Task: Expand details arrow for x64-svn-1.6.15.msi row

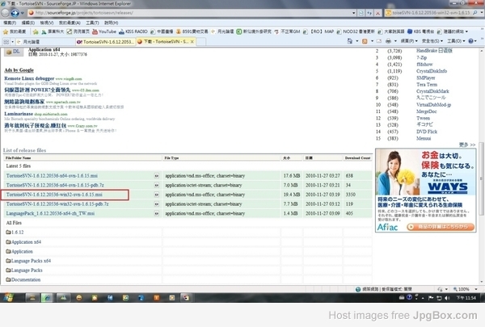Action: click(x=157, y=175)
